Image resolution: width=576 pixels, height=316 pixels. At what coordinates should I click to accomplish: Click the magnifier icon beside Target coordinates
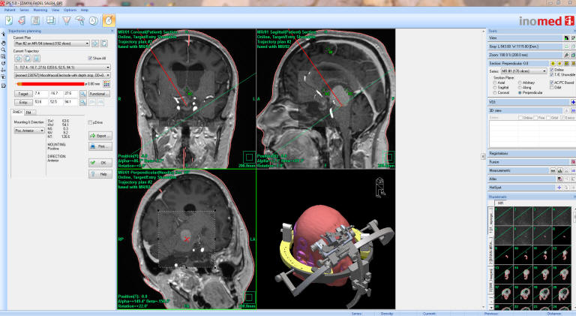pos(82,94)
